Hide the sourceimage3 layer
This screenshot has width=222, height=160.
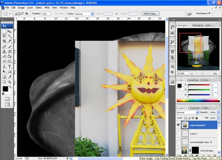tap(178, 125)
